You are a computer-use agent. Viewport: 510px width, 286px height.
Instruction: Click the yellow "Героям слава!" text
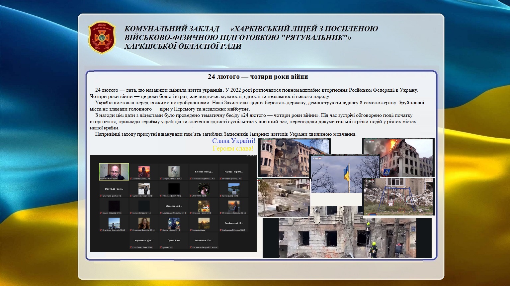pyautogui.click(x=233, y=149)
